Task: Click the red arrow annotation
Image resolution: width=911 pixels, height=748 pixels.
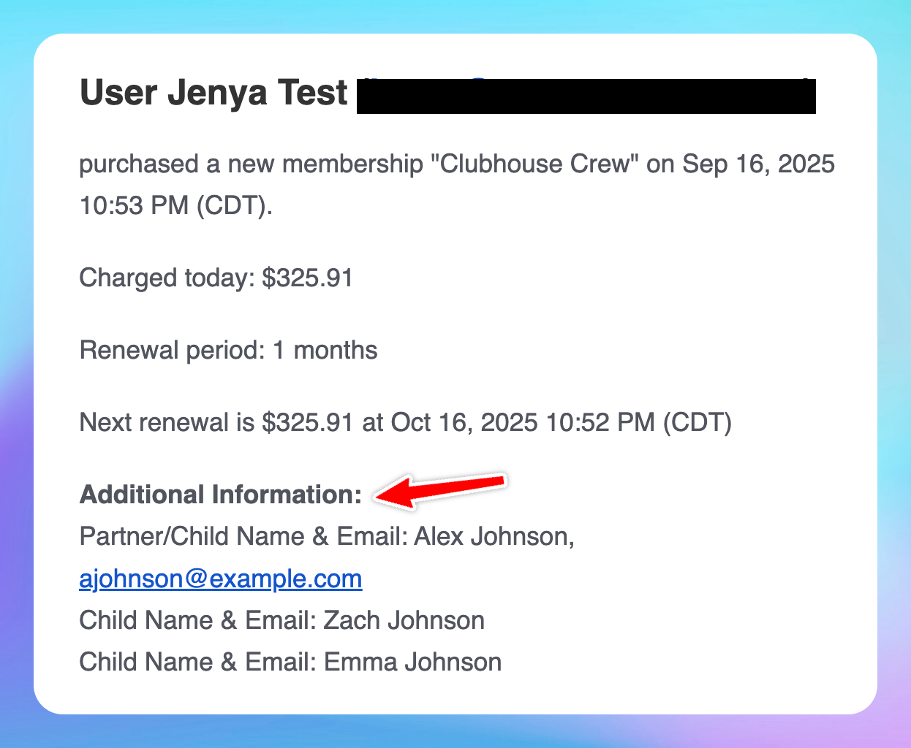Action: click(x=440, y=488)
